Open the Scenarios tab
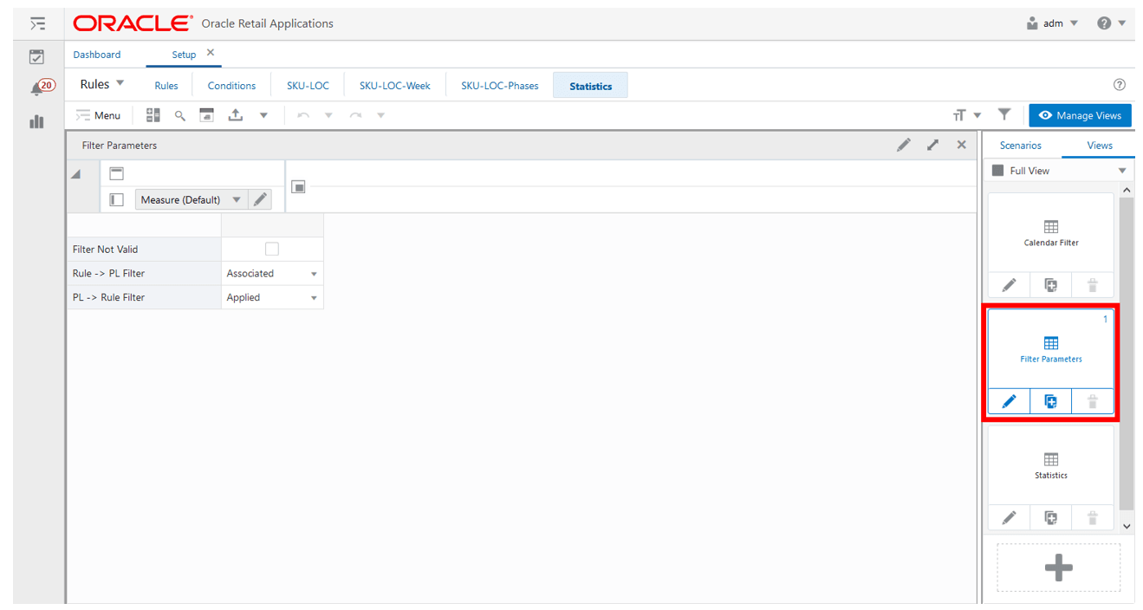Screen dimensions: 1143x610 [1020, 145]
